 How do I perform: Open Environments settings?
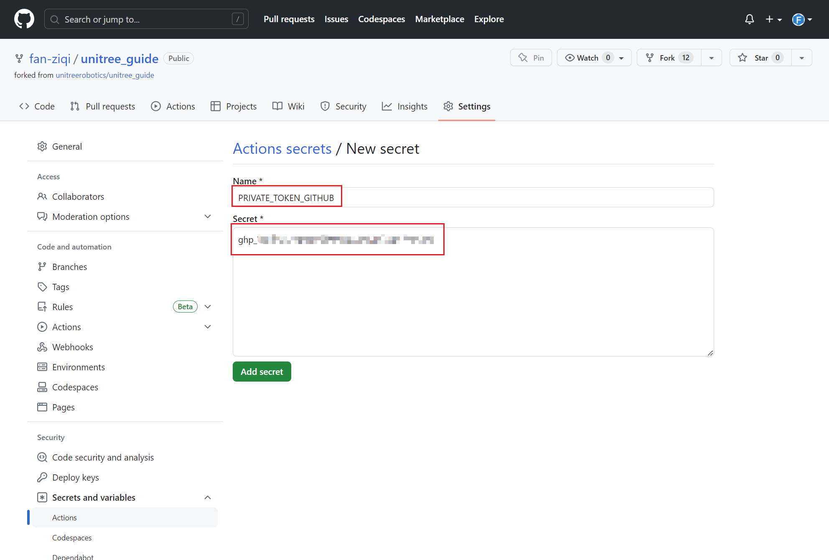tap(125, 367)
